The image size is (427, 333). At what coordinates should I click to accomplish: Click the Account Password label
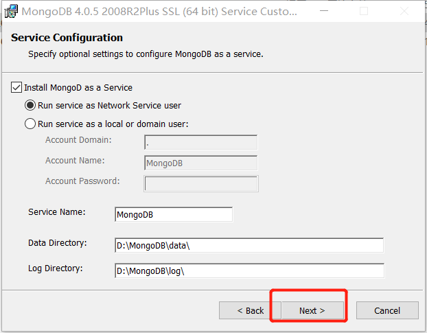pyautogui.click(x=82, y=181)
